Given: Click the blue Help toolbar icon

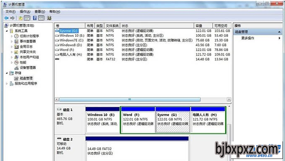Looking at the screenshot, I should (x=35, y=18).
